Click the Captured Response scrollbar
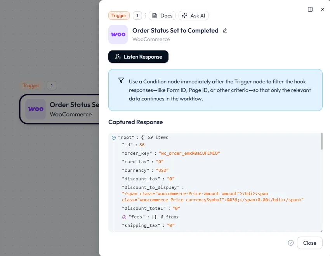This screenshot has height=256, width=330. point(321,141)
